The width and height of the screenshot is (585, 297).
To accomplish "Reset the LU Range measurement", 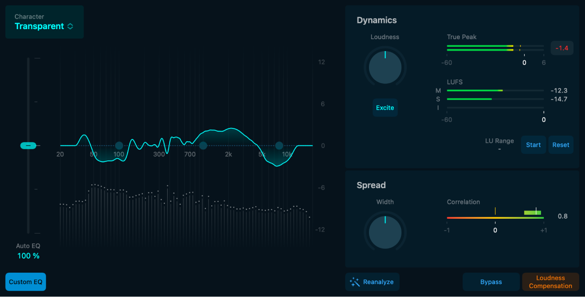I will (x=560, y=145).
